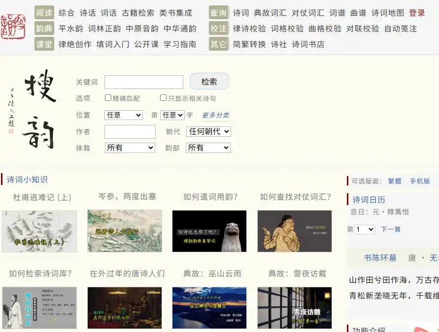
Task: Open 如何遣词用韵 video thumbnail
Action: tap(209, 231)
